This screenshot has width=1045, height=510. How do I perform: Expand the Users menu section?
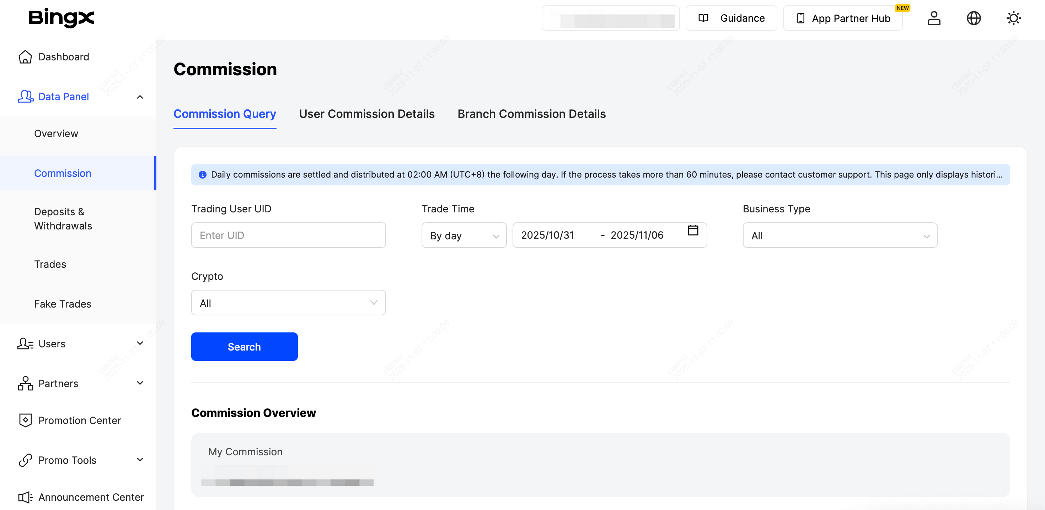coord(140,343)
